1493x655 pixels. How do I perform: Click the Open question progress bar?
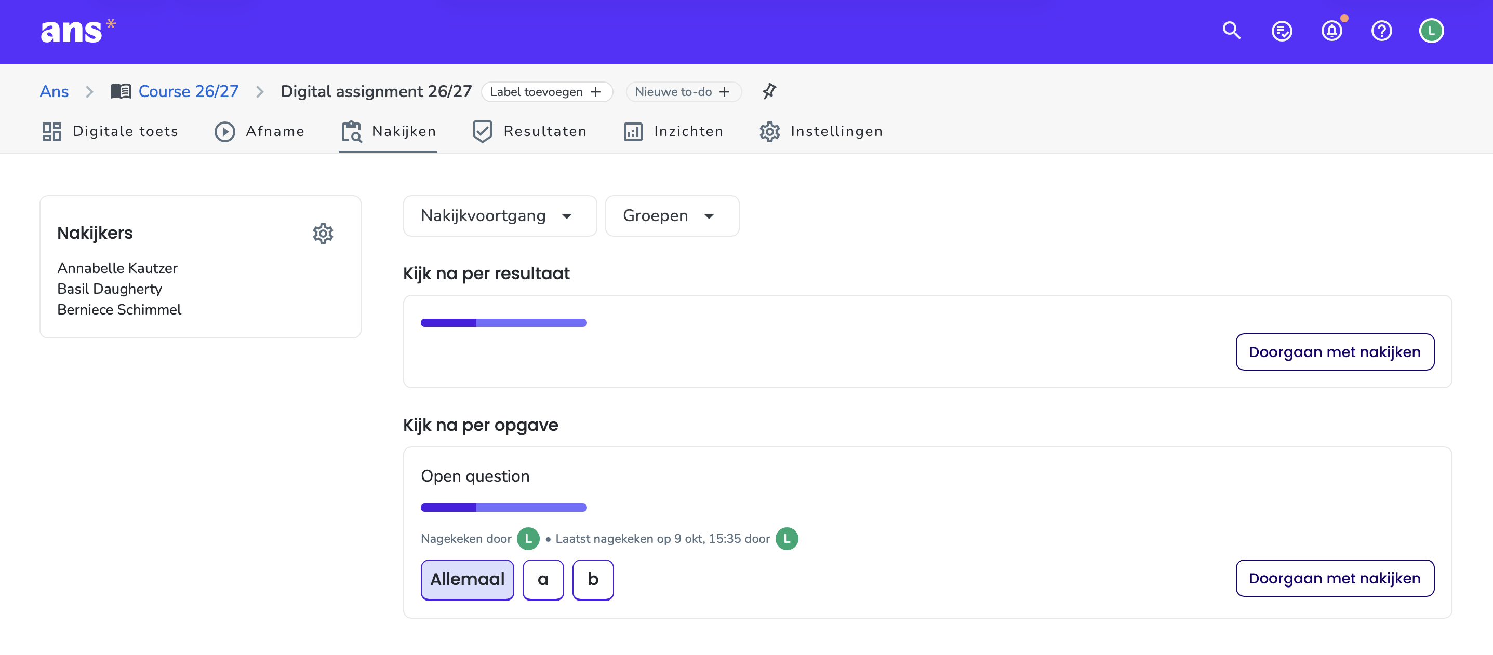click(x=504, y=508)
